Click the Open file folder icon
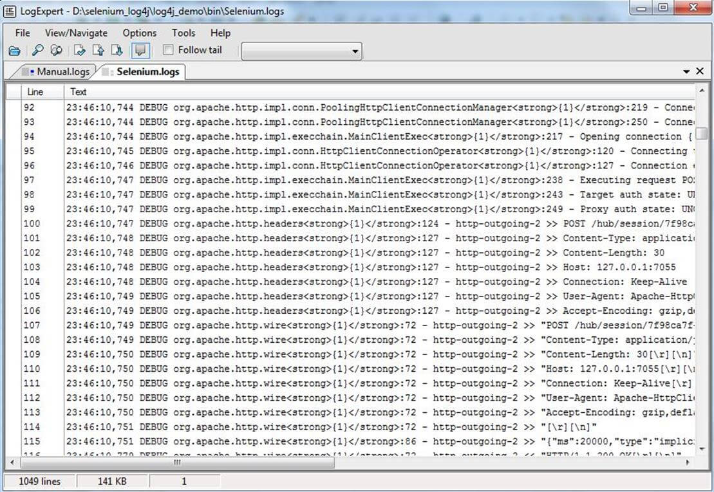 click(x=14, y=51)
